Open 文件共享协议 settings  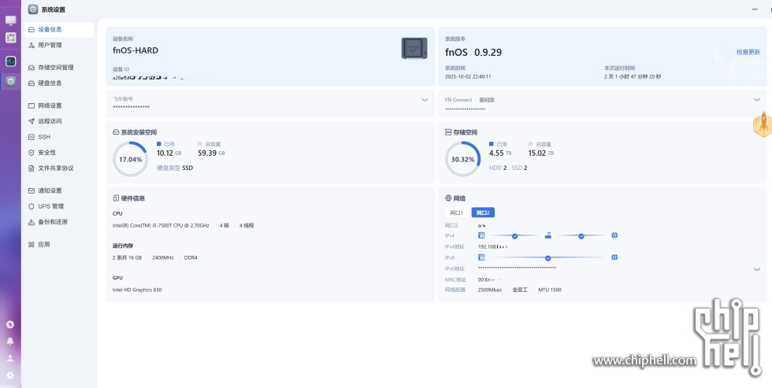click(x=59, y=168)
